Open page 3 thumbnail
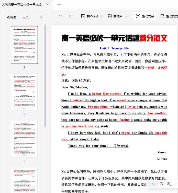The width and height of the screenshot is (178, 193). pos(24,139)
